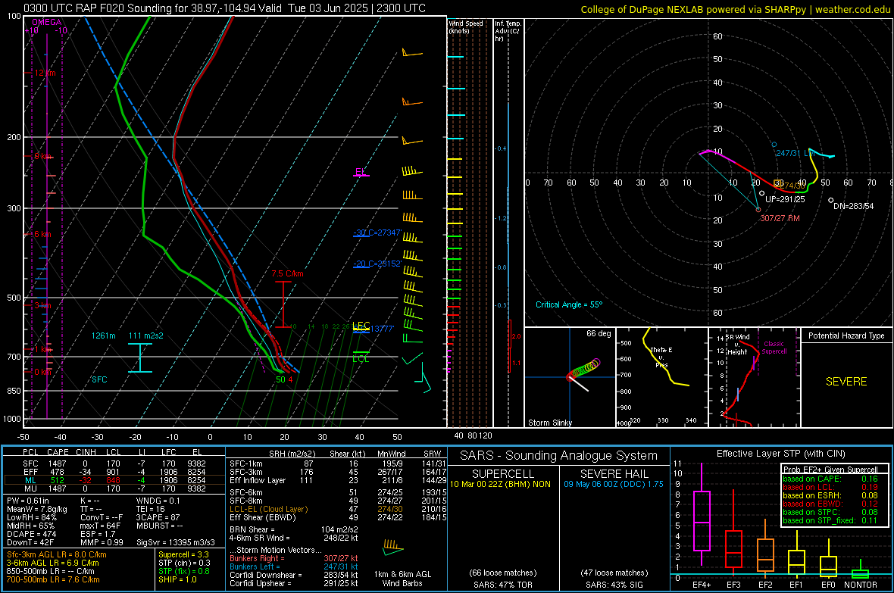
Task: Click the Critical Angle = 55° text
Action: pyautogui.click(x=568, y=304)
